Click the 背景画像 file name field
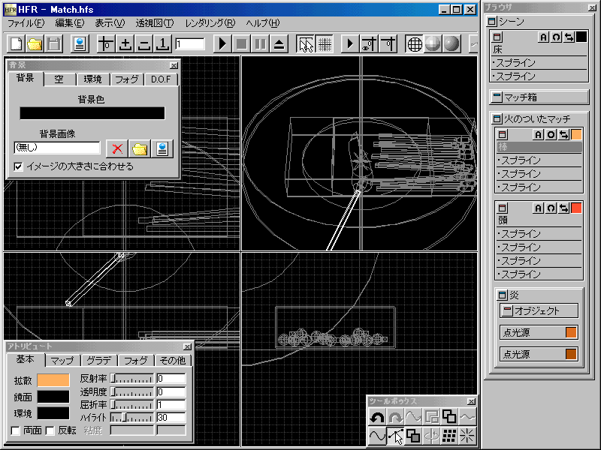The height and width of the screenshot is (450, 601). 57,148
